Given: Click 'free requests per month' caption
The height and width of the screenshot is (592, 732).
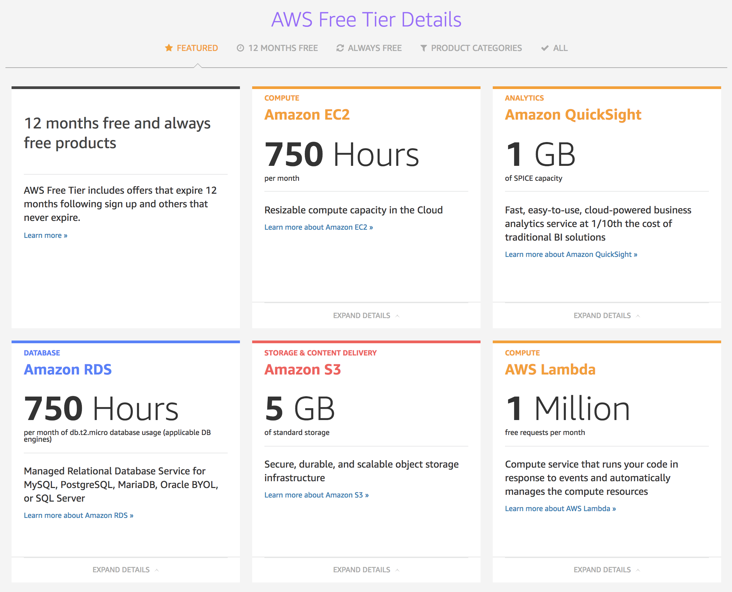Looking at the screenshot, I should pyautogui.click(x=544, y=432).
